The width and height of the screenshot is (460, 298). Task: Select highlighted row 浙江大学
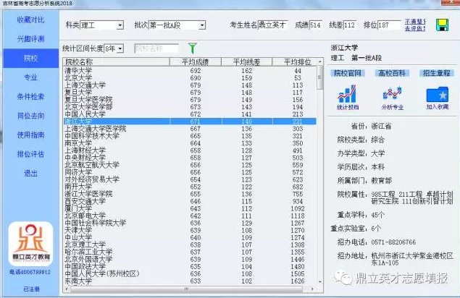(190, 122)
